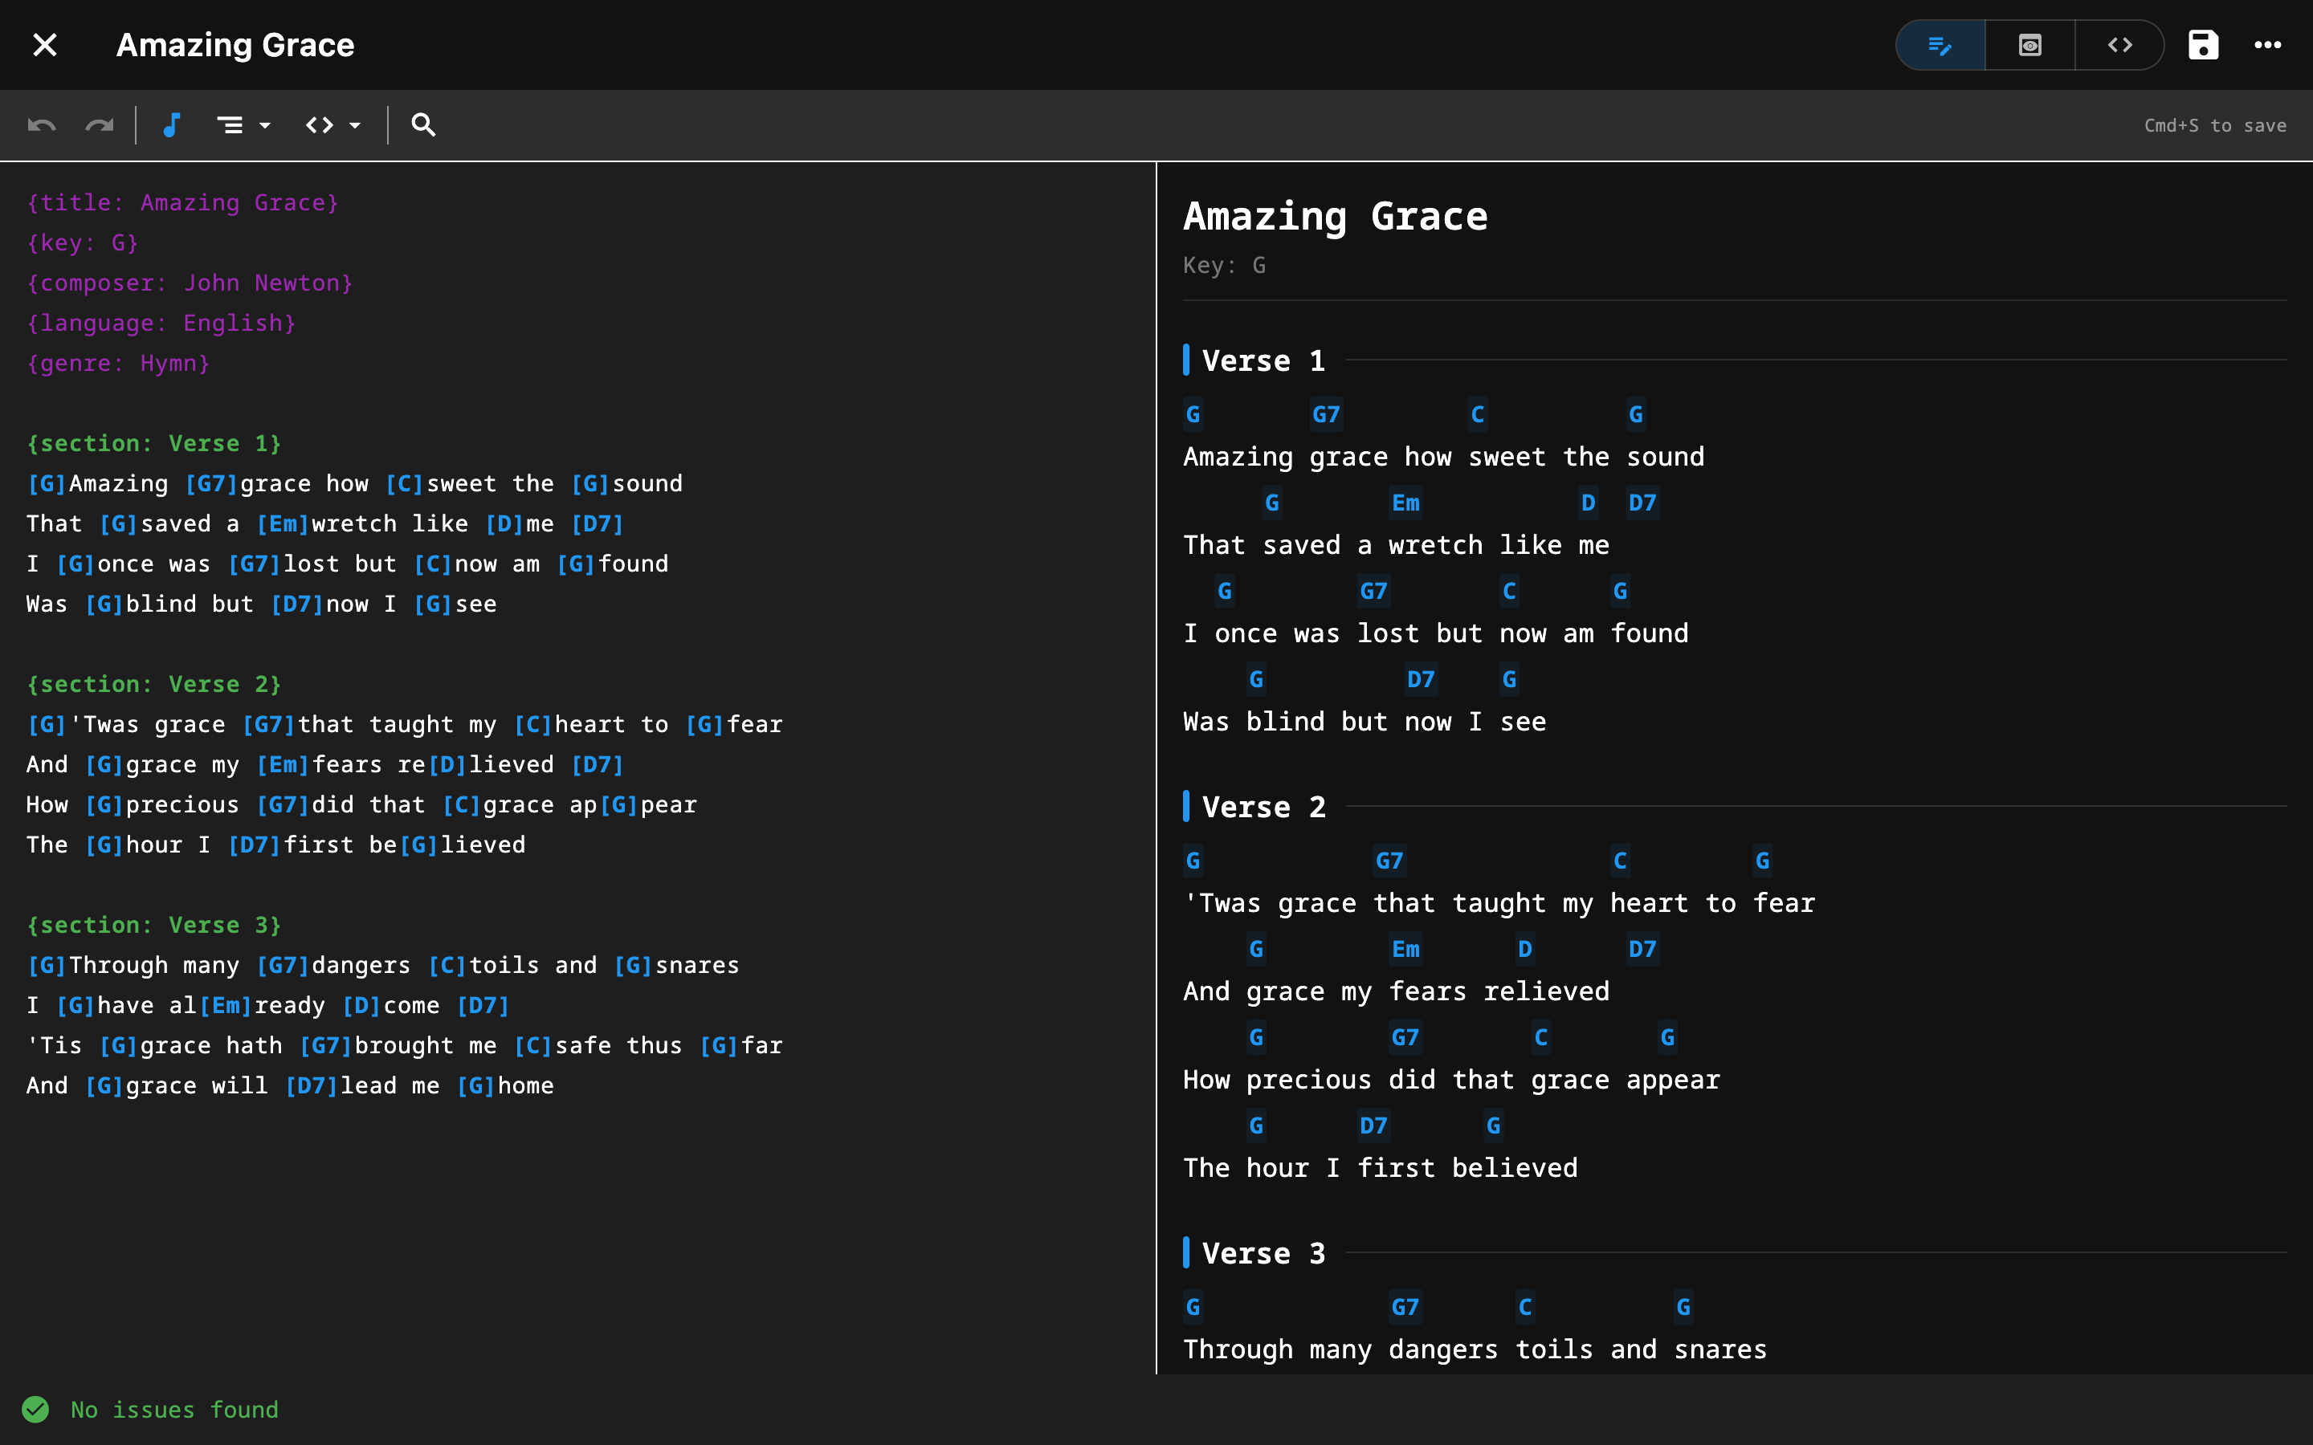The width and height of the screenshot is (2313, 1445).
Task: Place cursor on the {key: G} line
Action: (84, 242)
